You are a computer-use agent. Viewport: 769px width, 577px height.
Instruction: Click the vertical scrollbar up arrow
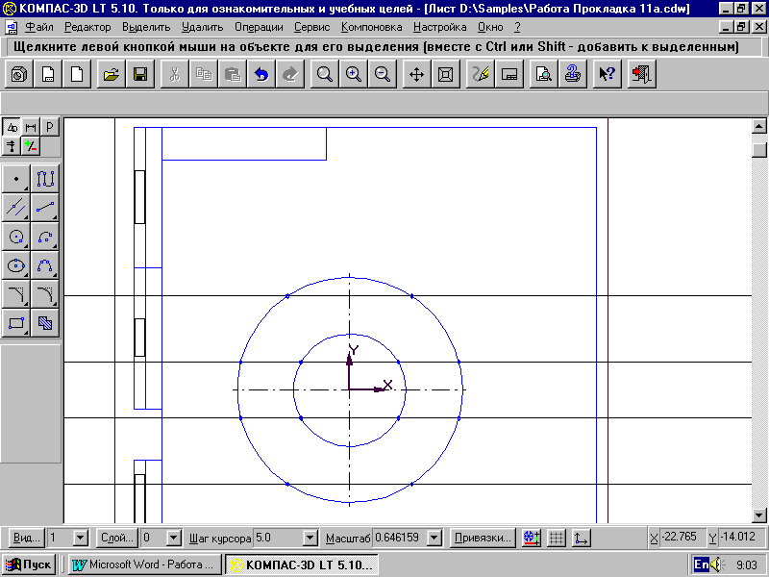(x=759, y=126)
